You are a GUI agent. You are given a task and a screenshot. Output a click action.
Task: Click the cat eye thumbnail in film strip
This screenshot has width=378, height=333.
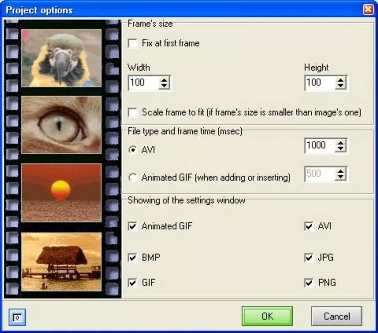pyautogui.click(x=61, y=125)
